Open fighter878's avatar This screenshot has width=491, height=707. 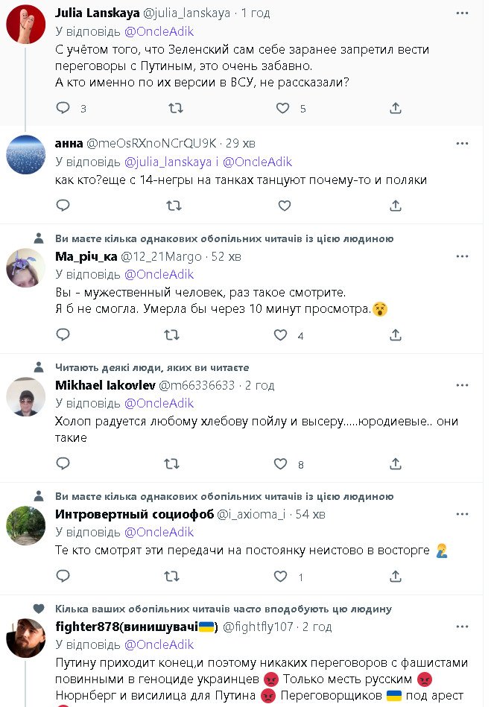[x=26, y=638]
